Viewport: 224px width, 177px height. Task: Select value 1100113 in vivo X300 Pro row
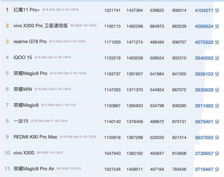[112, 26]
